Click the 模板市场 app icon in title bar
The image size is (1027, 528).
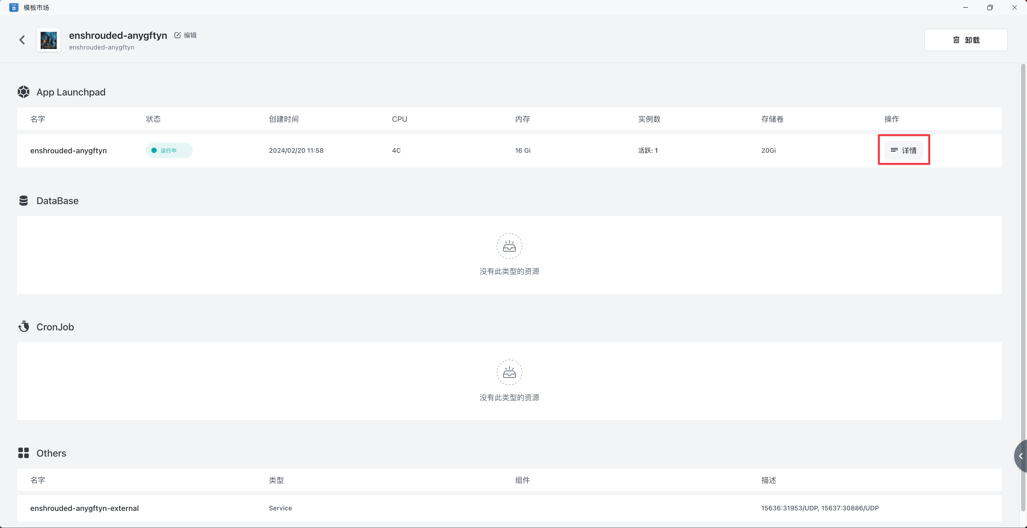(14, 7)
